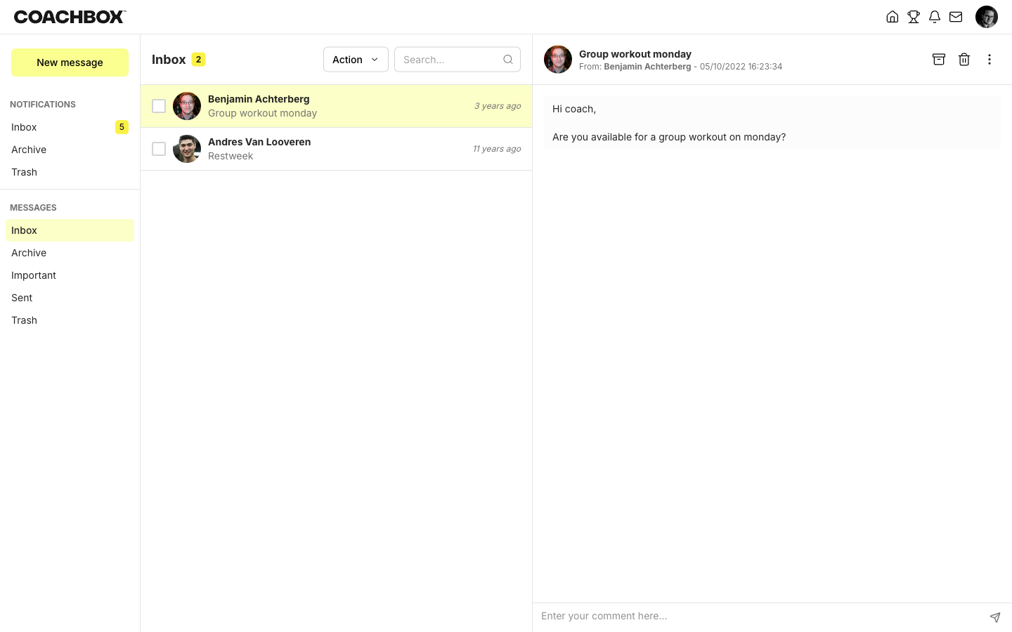The height and width of the screenshot is (632, 1012).
Task: Expand the Action dropdown
Action: point(356,60)
